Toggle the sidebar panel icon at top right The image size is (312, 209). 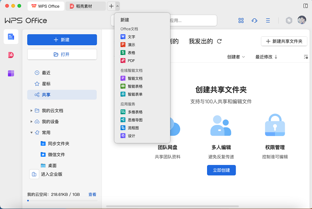click(305, 6)
